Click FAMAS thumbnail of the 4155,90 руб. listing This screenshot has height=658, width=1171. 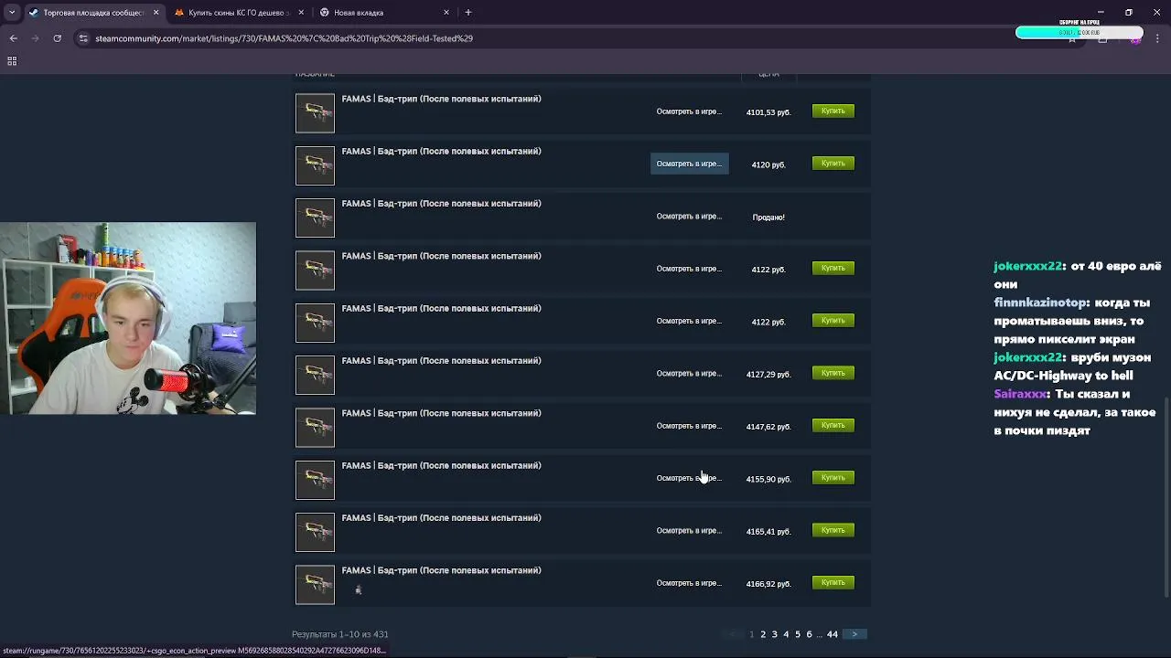[x=315, y=480]
